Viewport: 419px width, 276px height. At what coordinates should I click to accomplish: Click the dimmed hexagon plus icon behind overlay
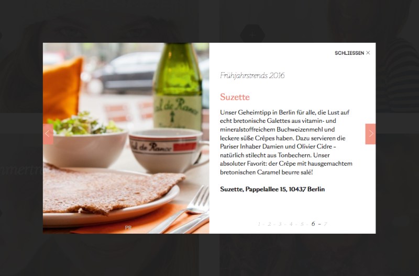click(x=252, y=34)
